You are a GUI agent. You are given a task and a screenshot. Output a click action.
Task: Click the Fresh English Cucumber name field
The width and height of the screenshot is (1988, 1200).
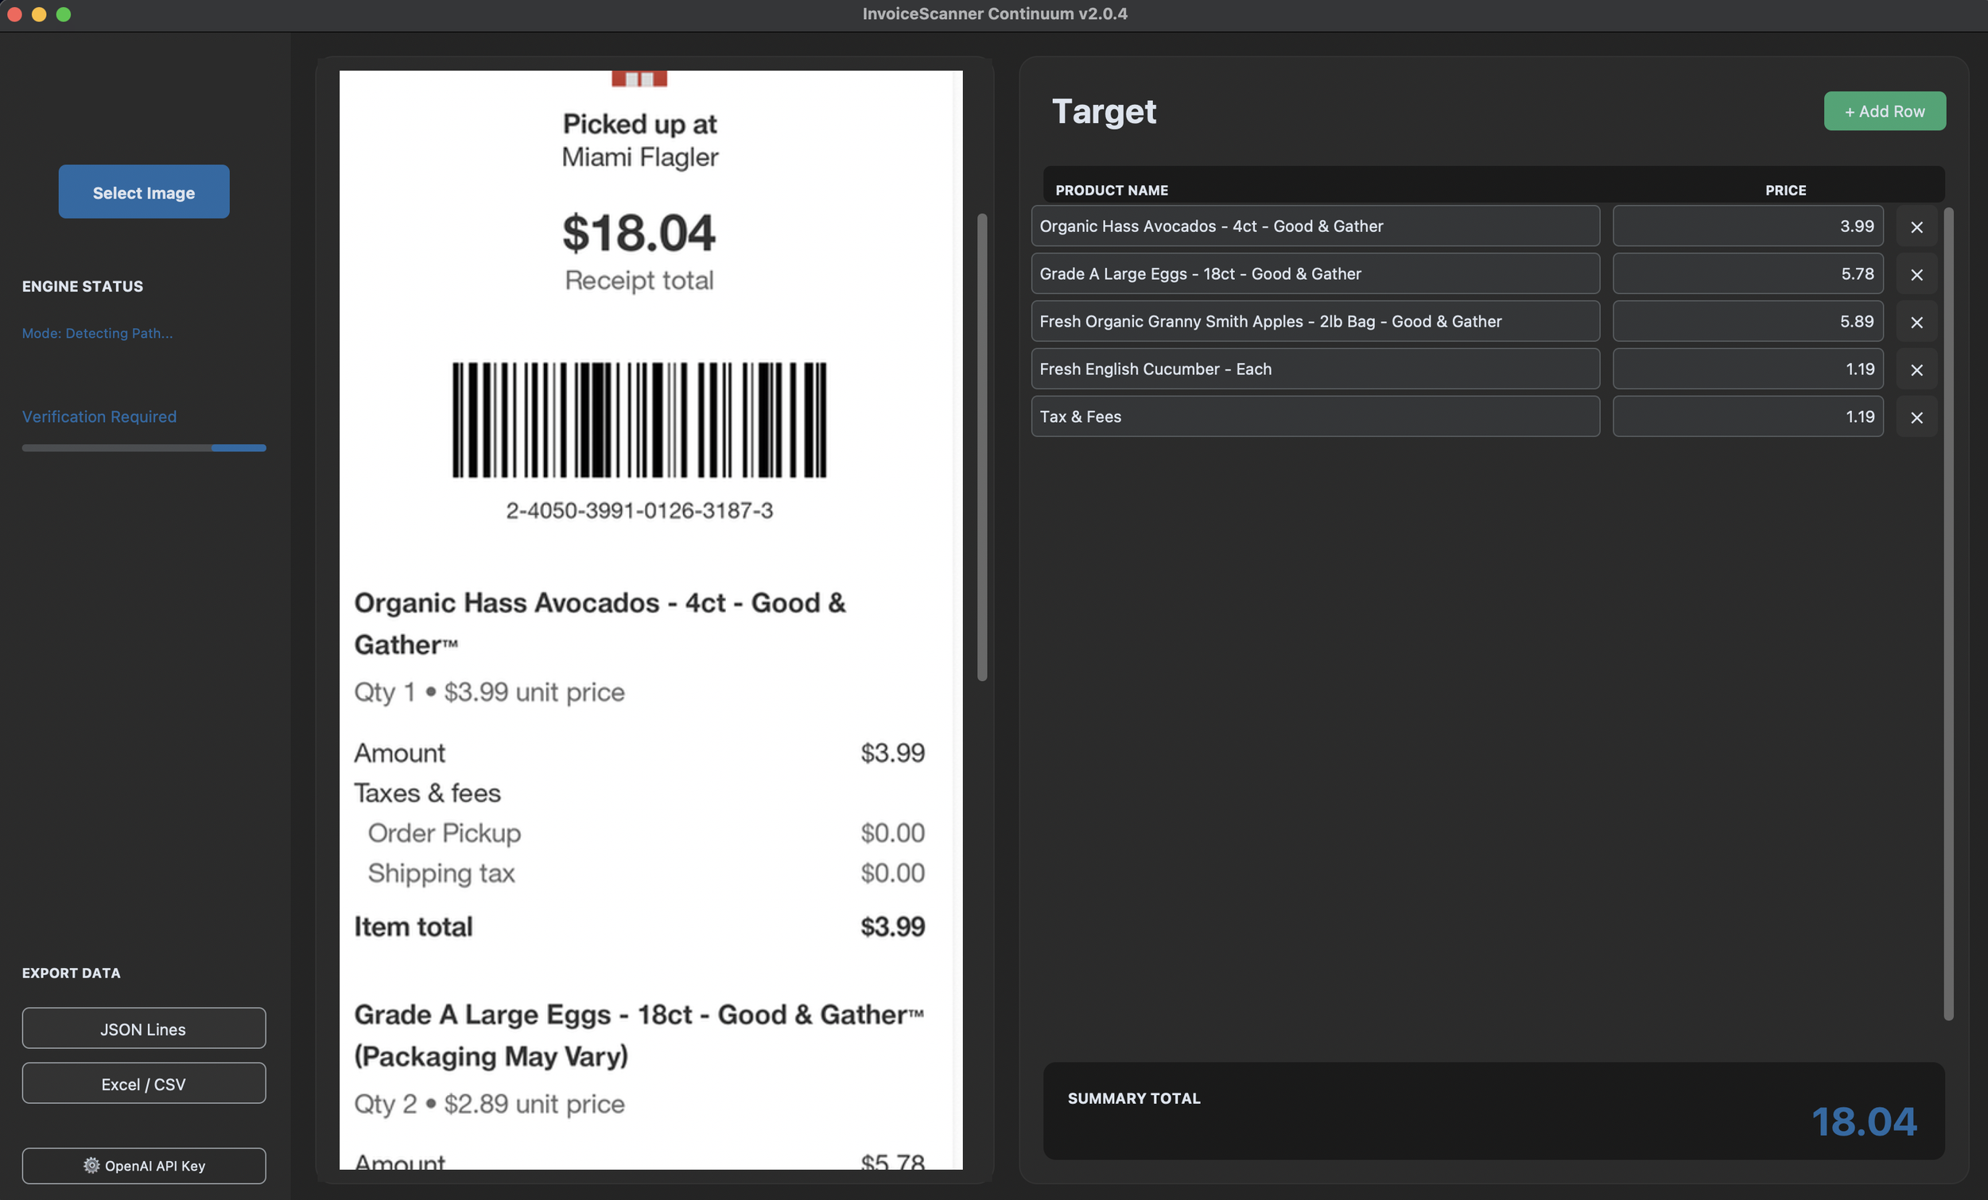pos(1315,369)
